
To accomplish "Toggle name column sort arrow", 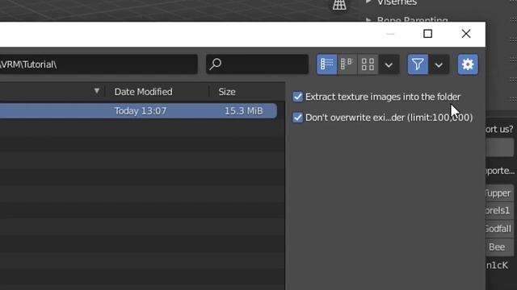I will pos(97,91).
